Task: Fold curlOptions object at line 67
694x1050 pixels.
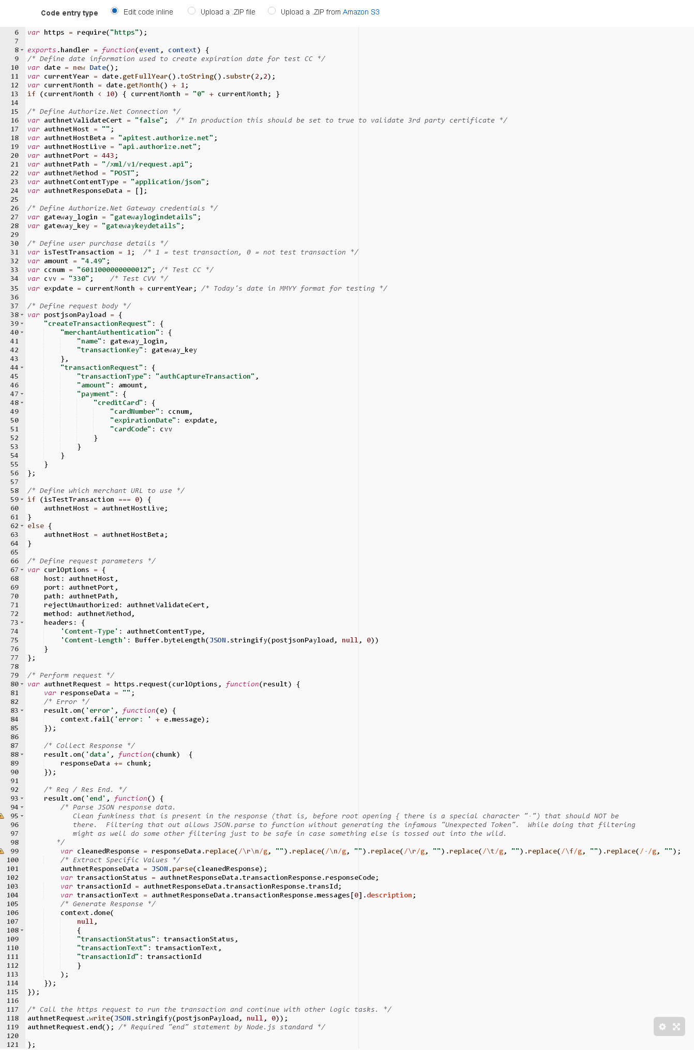Action: coord(22,569)
